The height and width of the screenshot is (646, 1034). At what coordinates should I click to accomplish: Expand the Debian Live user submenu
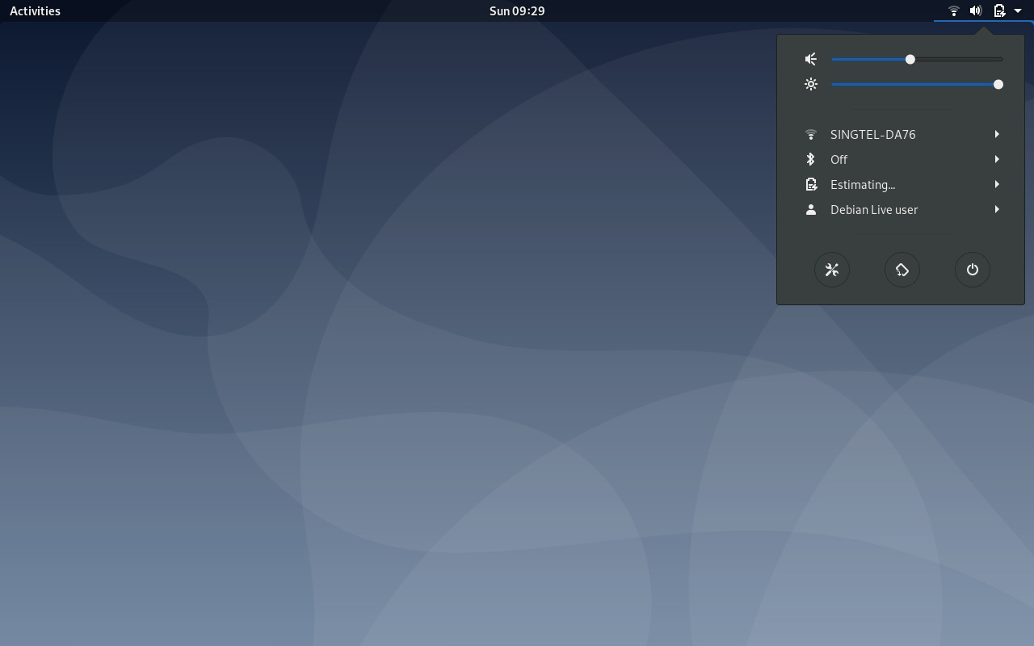pyautogui.click(x=996, y=209)
